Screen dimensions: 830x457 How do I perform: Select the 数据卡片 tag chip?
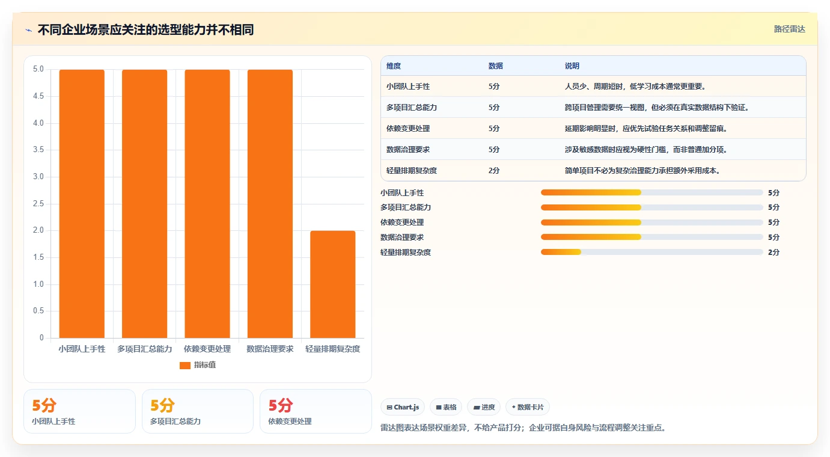point(528,407)
